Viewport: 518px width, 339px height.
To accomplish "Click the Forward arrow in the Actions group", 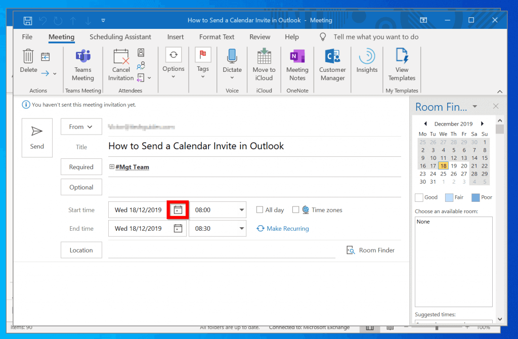I will (x=45, y=73).
